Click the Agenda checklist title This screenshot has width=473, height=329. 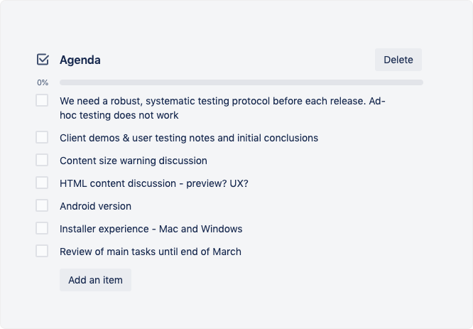point(80,60)
